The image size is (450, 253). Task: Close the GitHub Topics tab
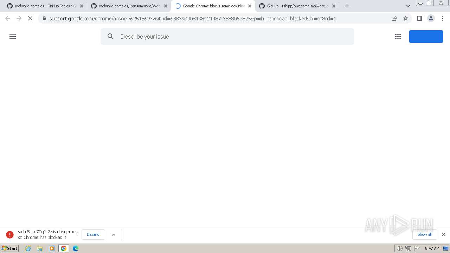coord(82,6)
